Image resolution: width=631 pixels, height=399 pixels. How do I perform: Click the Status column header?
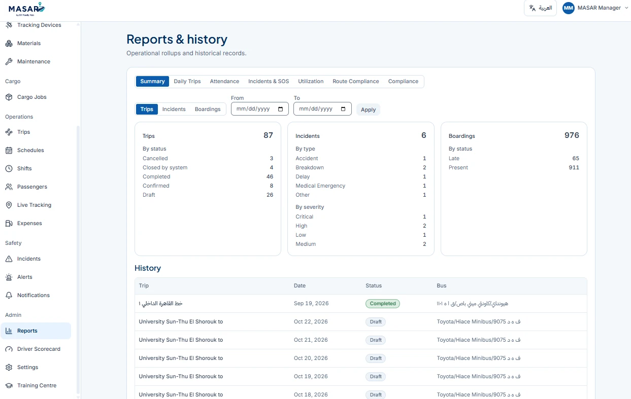(374, 286)
